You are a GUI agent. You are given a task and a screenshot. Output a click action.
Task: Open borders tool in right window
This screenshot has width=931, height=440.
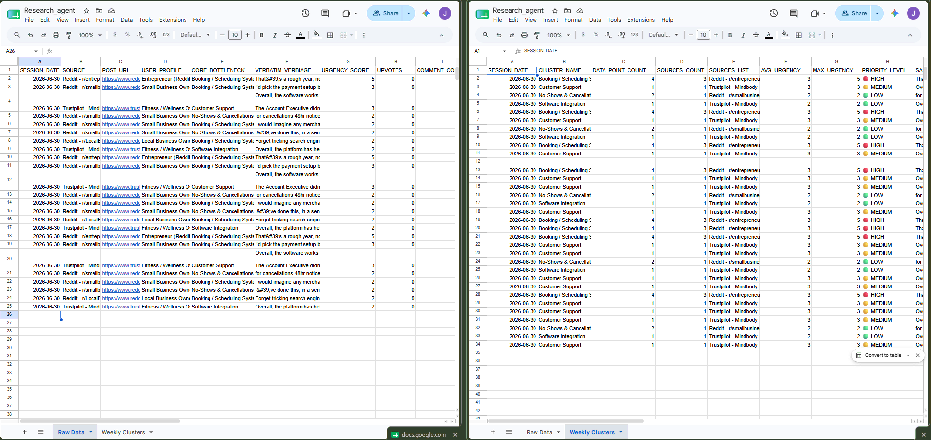pos(799,35)
